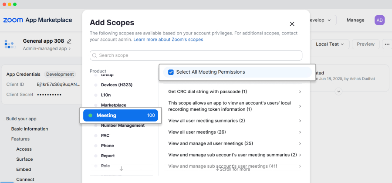Viewport: 392px width, 183px height.
Task: Open Learn more about Zoom's scopes link
Action: coord(168,40)
